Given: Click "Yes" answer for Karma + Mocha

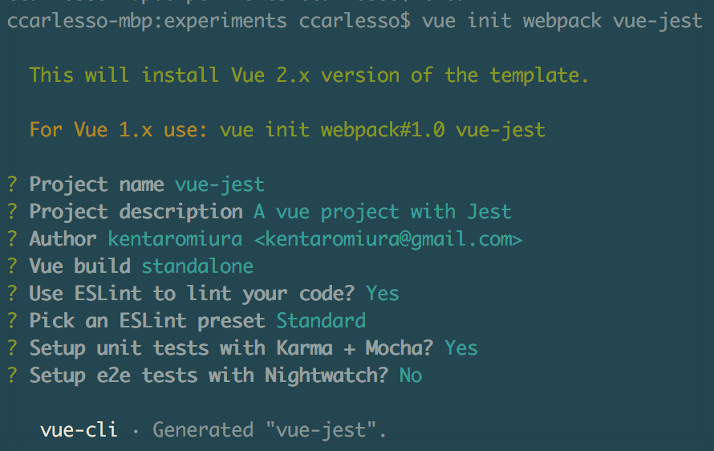Looking at the screenshot, I should (x=461, y=348).
